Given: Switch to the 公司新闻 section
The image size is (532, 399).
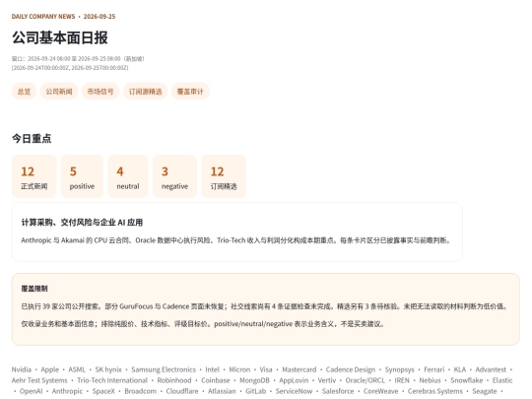Looking at the screenshot, I should (59, 92).
